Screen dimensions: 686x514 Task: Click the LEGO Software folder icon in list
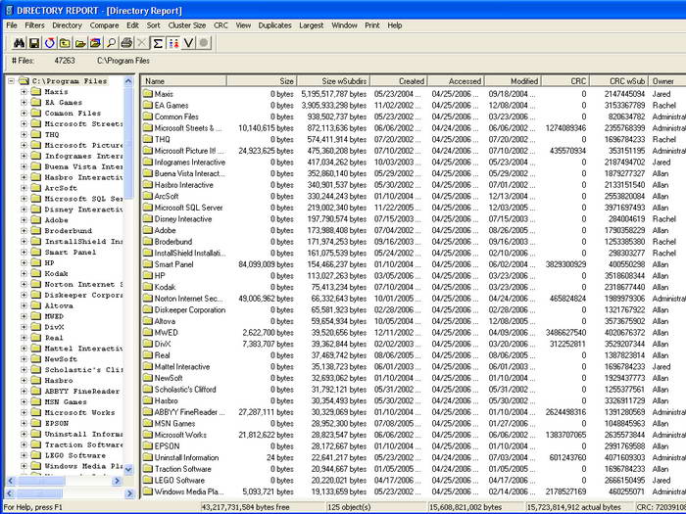click(x=148, y=480)
